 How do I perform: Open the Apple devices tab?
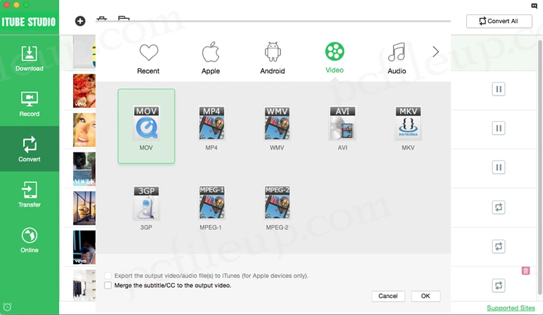tap(210, 58)
